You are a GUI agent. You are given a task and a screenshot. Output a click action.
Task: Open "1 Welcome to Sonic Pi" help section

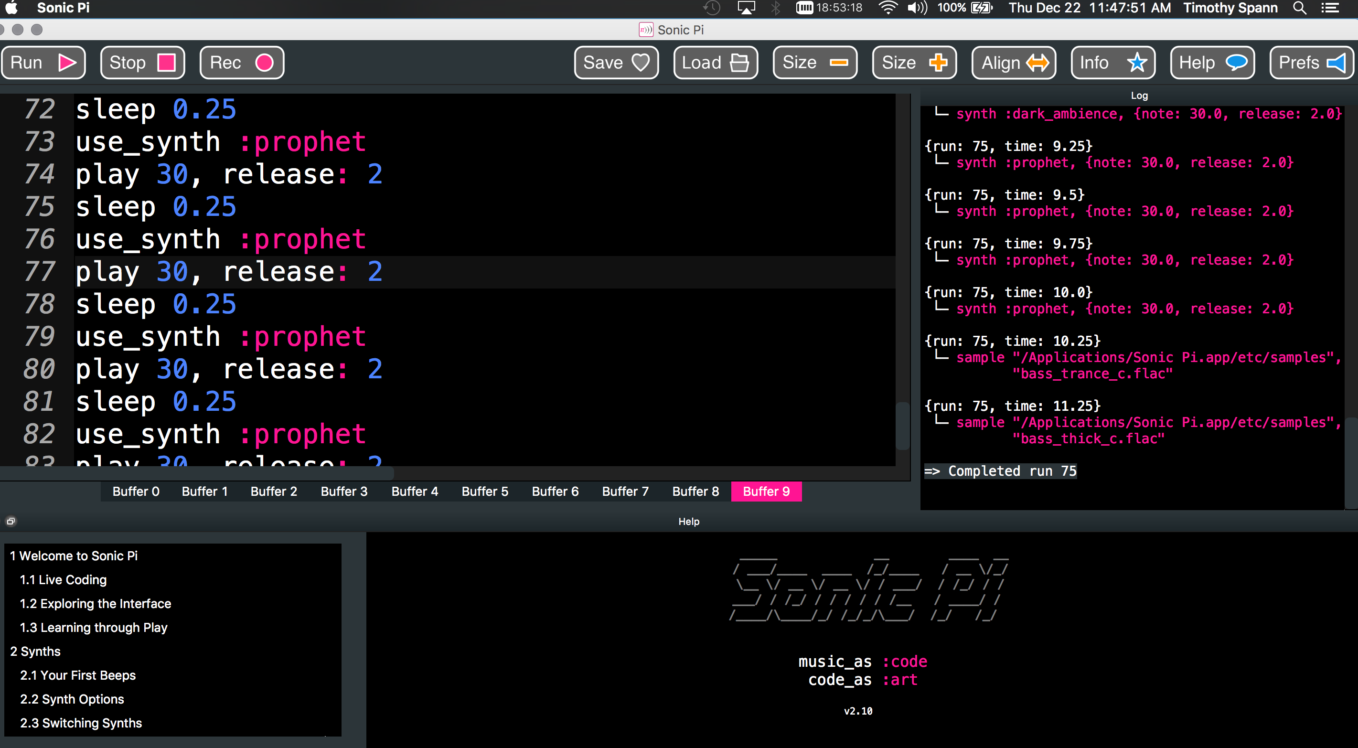click(x=73, y=556)
